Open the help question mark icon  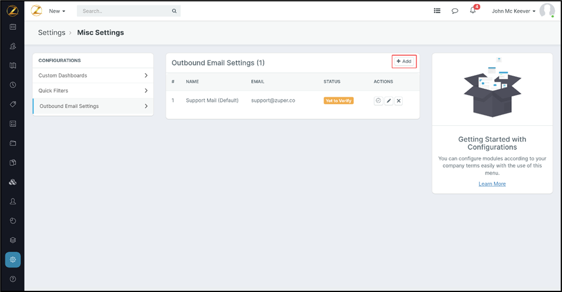coord(13,279)
